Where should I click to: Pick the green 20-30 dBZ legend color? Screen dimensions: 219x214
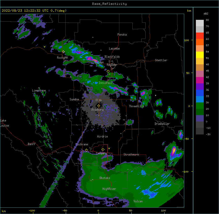200,106
